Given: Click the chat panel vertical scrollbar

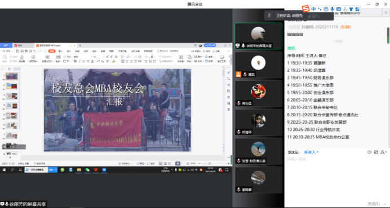Looking at the screenshot, I should 388,35.
